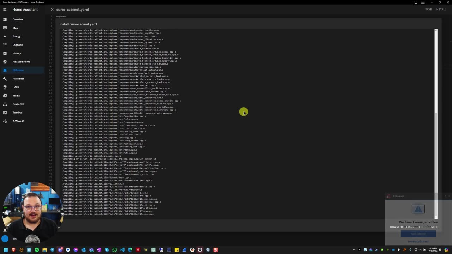Click the SAVE button in the editor
Screen dimensions: 452x254
pyautogui.click(x=428, y=10)
